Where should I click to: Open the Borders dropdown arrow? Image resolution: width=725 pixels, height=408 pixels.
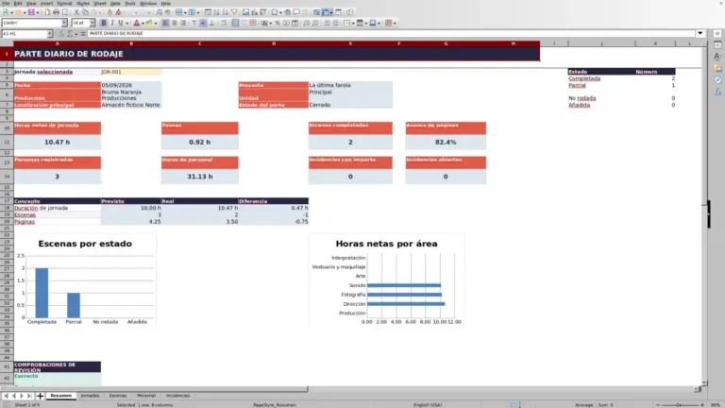coord(353,23)
